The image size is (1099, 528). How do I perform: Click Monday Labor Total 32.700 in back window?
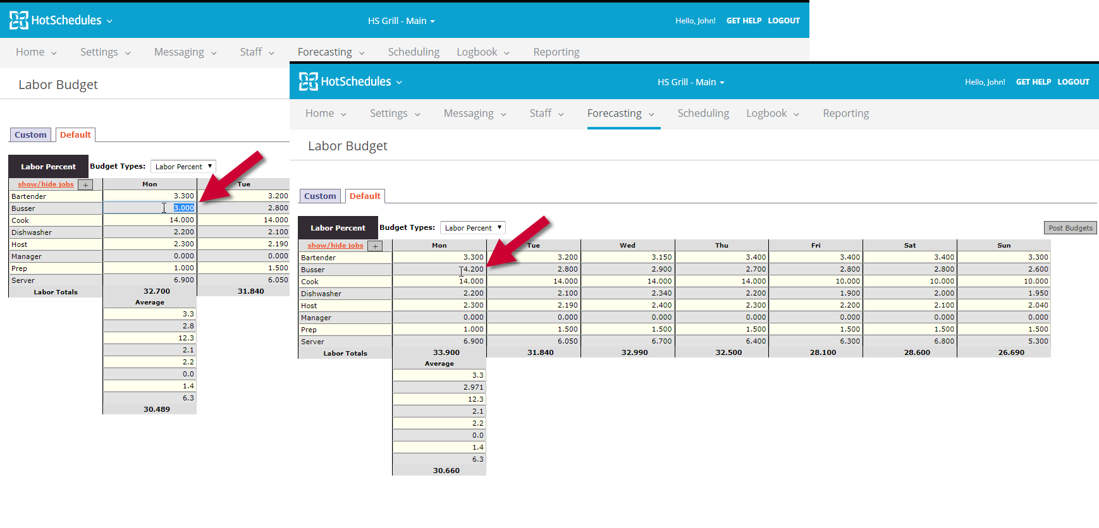[157, 292]
